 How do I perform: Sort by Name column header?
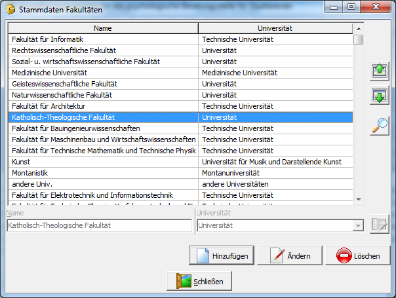click(103, 28)
